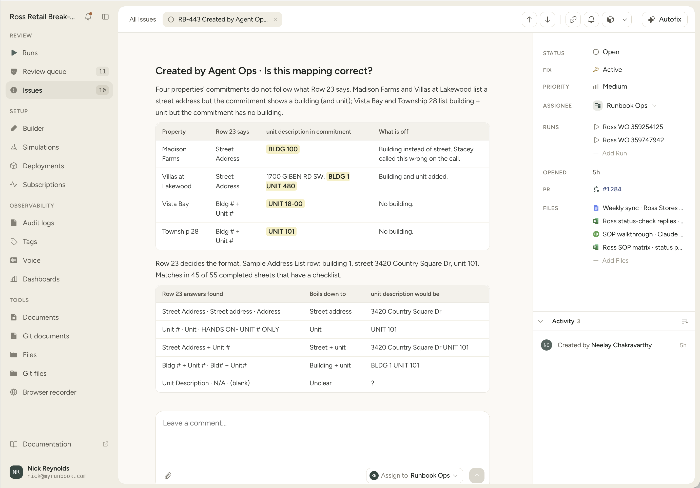This screenshot has width=700, height=488.
Task: Subscribe via the toolbar bell icon
Action: point(591,19)
